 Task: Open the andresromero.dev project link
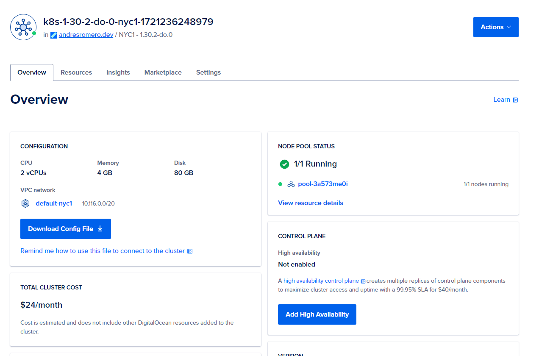(x=86, y=35)
